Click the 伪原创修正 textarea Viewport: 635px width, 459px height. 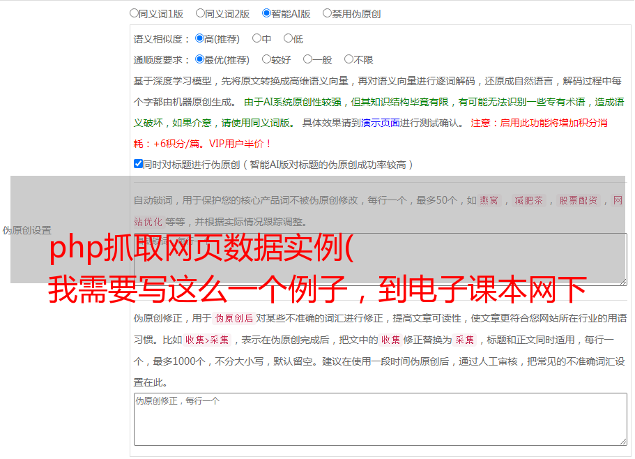point(381,419)
